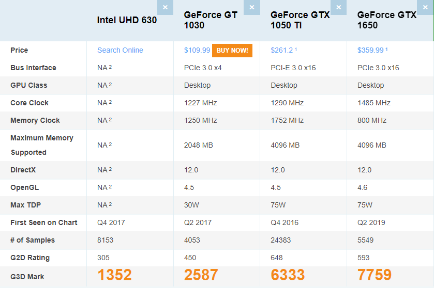434x288 pixels.
Task: Click the G3D Mark row label
Action: coord(27,277)
